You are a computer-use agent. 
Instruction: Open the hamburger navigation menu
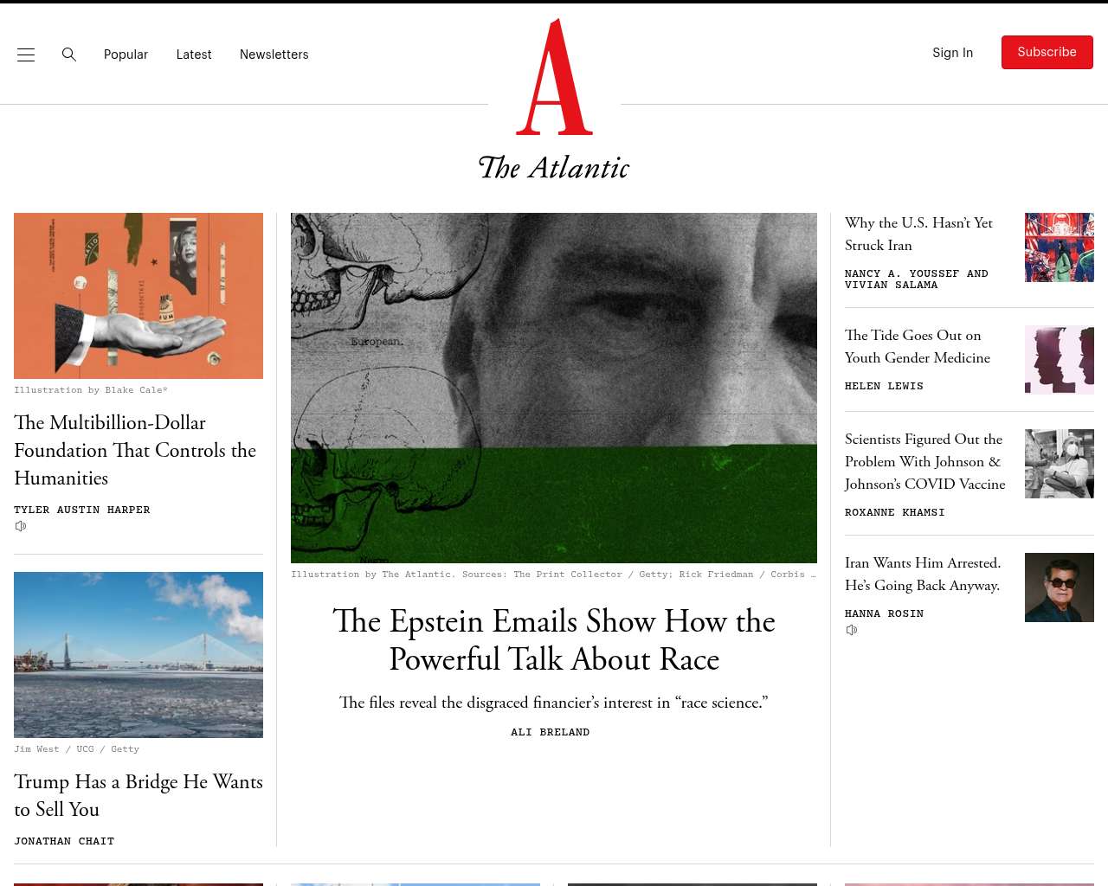[x=26, y=55]
